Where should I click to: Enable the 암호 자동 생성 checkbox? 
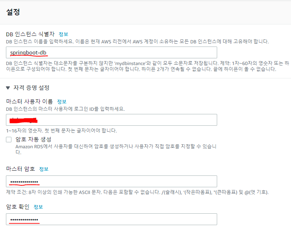click(9, 140)
